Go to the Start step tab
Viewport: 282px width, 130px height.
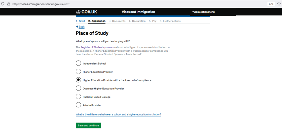tap(80, 21)
